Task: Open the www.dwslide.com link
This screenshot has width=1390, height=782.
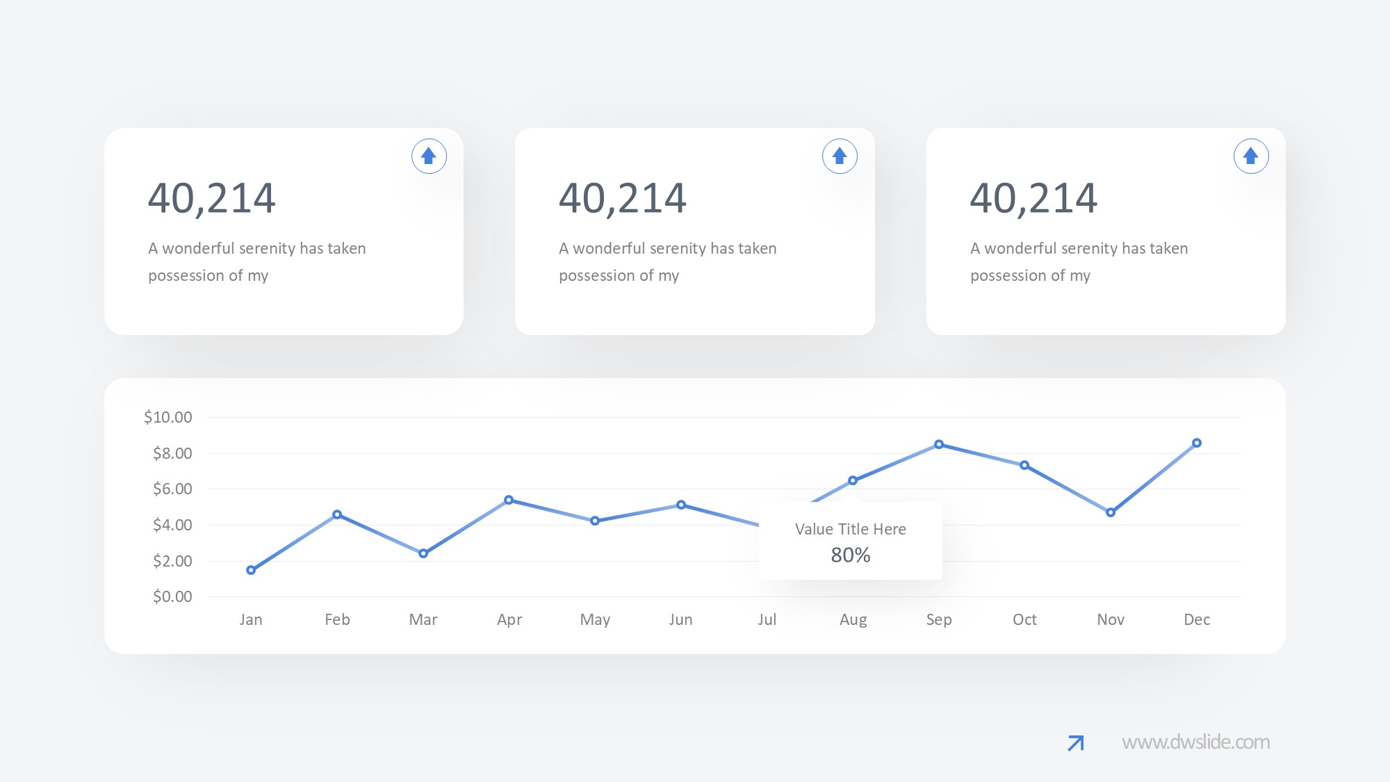Action: 1195,742
